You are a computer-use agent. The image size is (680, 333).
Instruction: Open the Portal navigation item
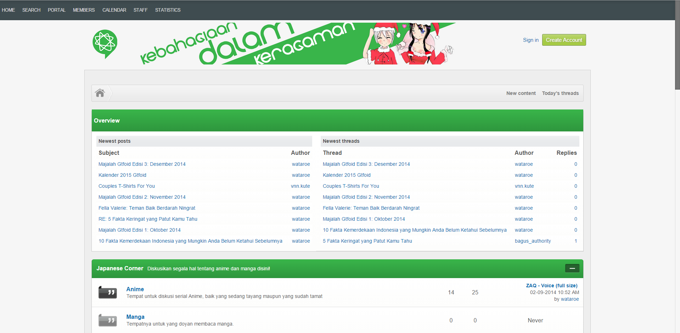57,10
